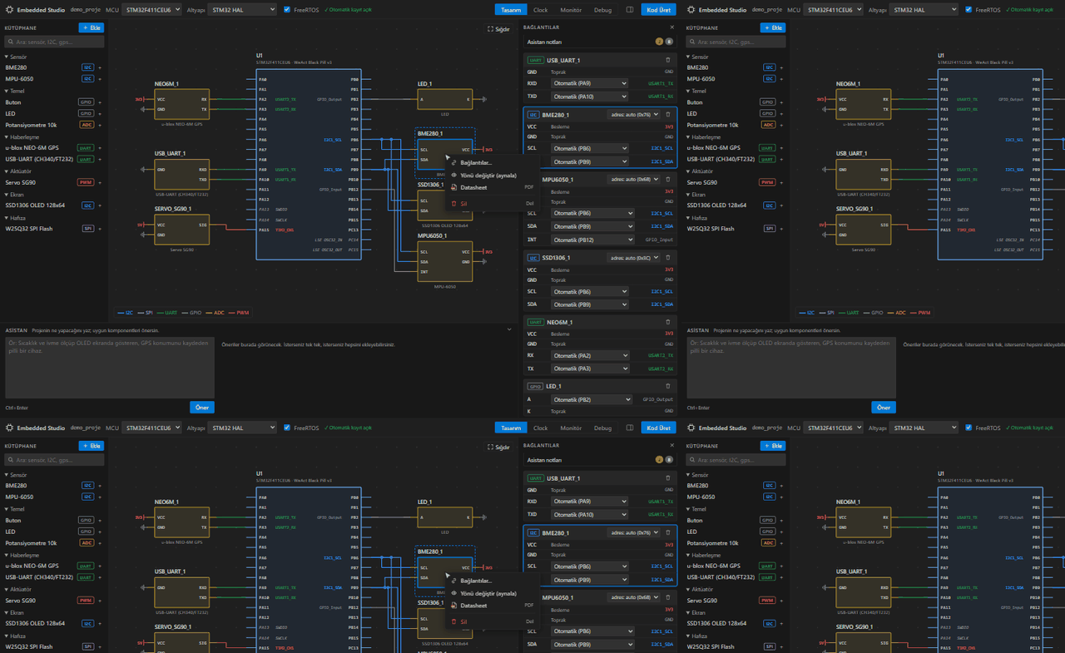This screenshot has width=1065, height=653.
Task: Click yellow Asistan notları count badge, upper-left window
Action: tap(659, 42)
